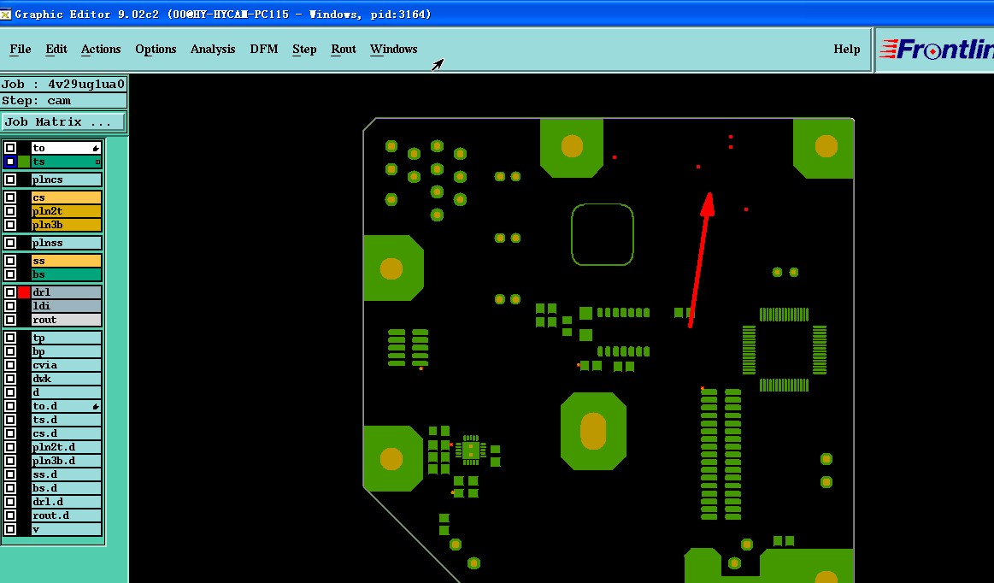
Task: Click the green color swatch of layer ts
Action: pyautogui.click(x=24, y=162)
